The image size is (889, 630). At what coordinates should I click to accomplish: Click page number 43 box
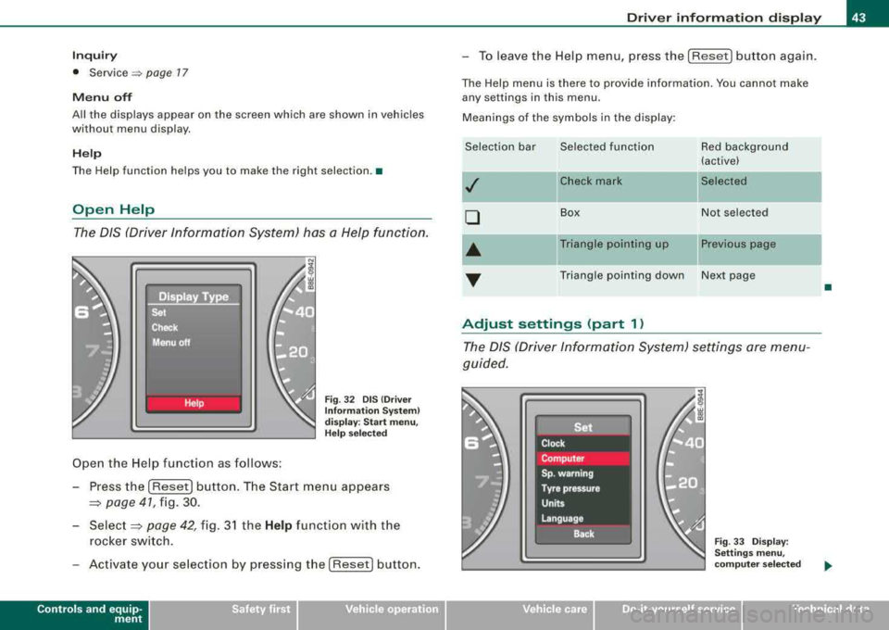(859, 17)
